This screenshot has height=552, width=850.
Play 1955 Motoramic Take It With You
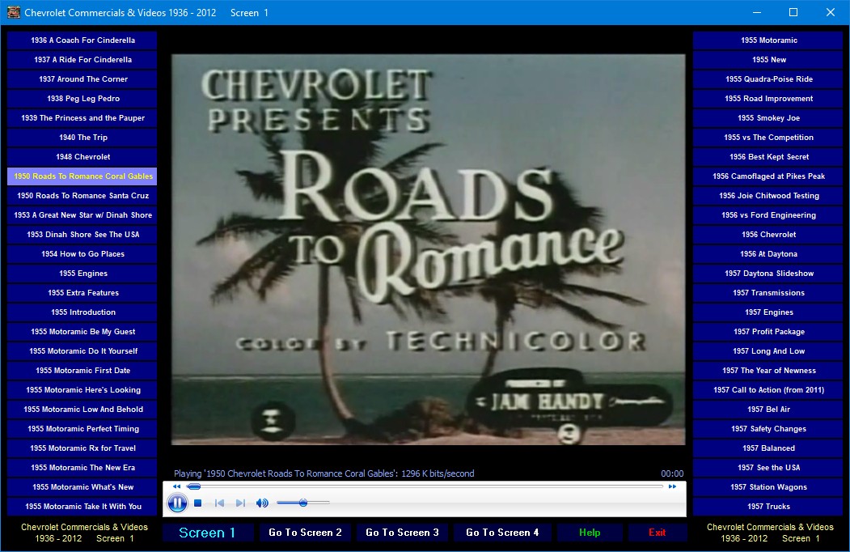coord(82,507)
